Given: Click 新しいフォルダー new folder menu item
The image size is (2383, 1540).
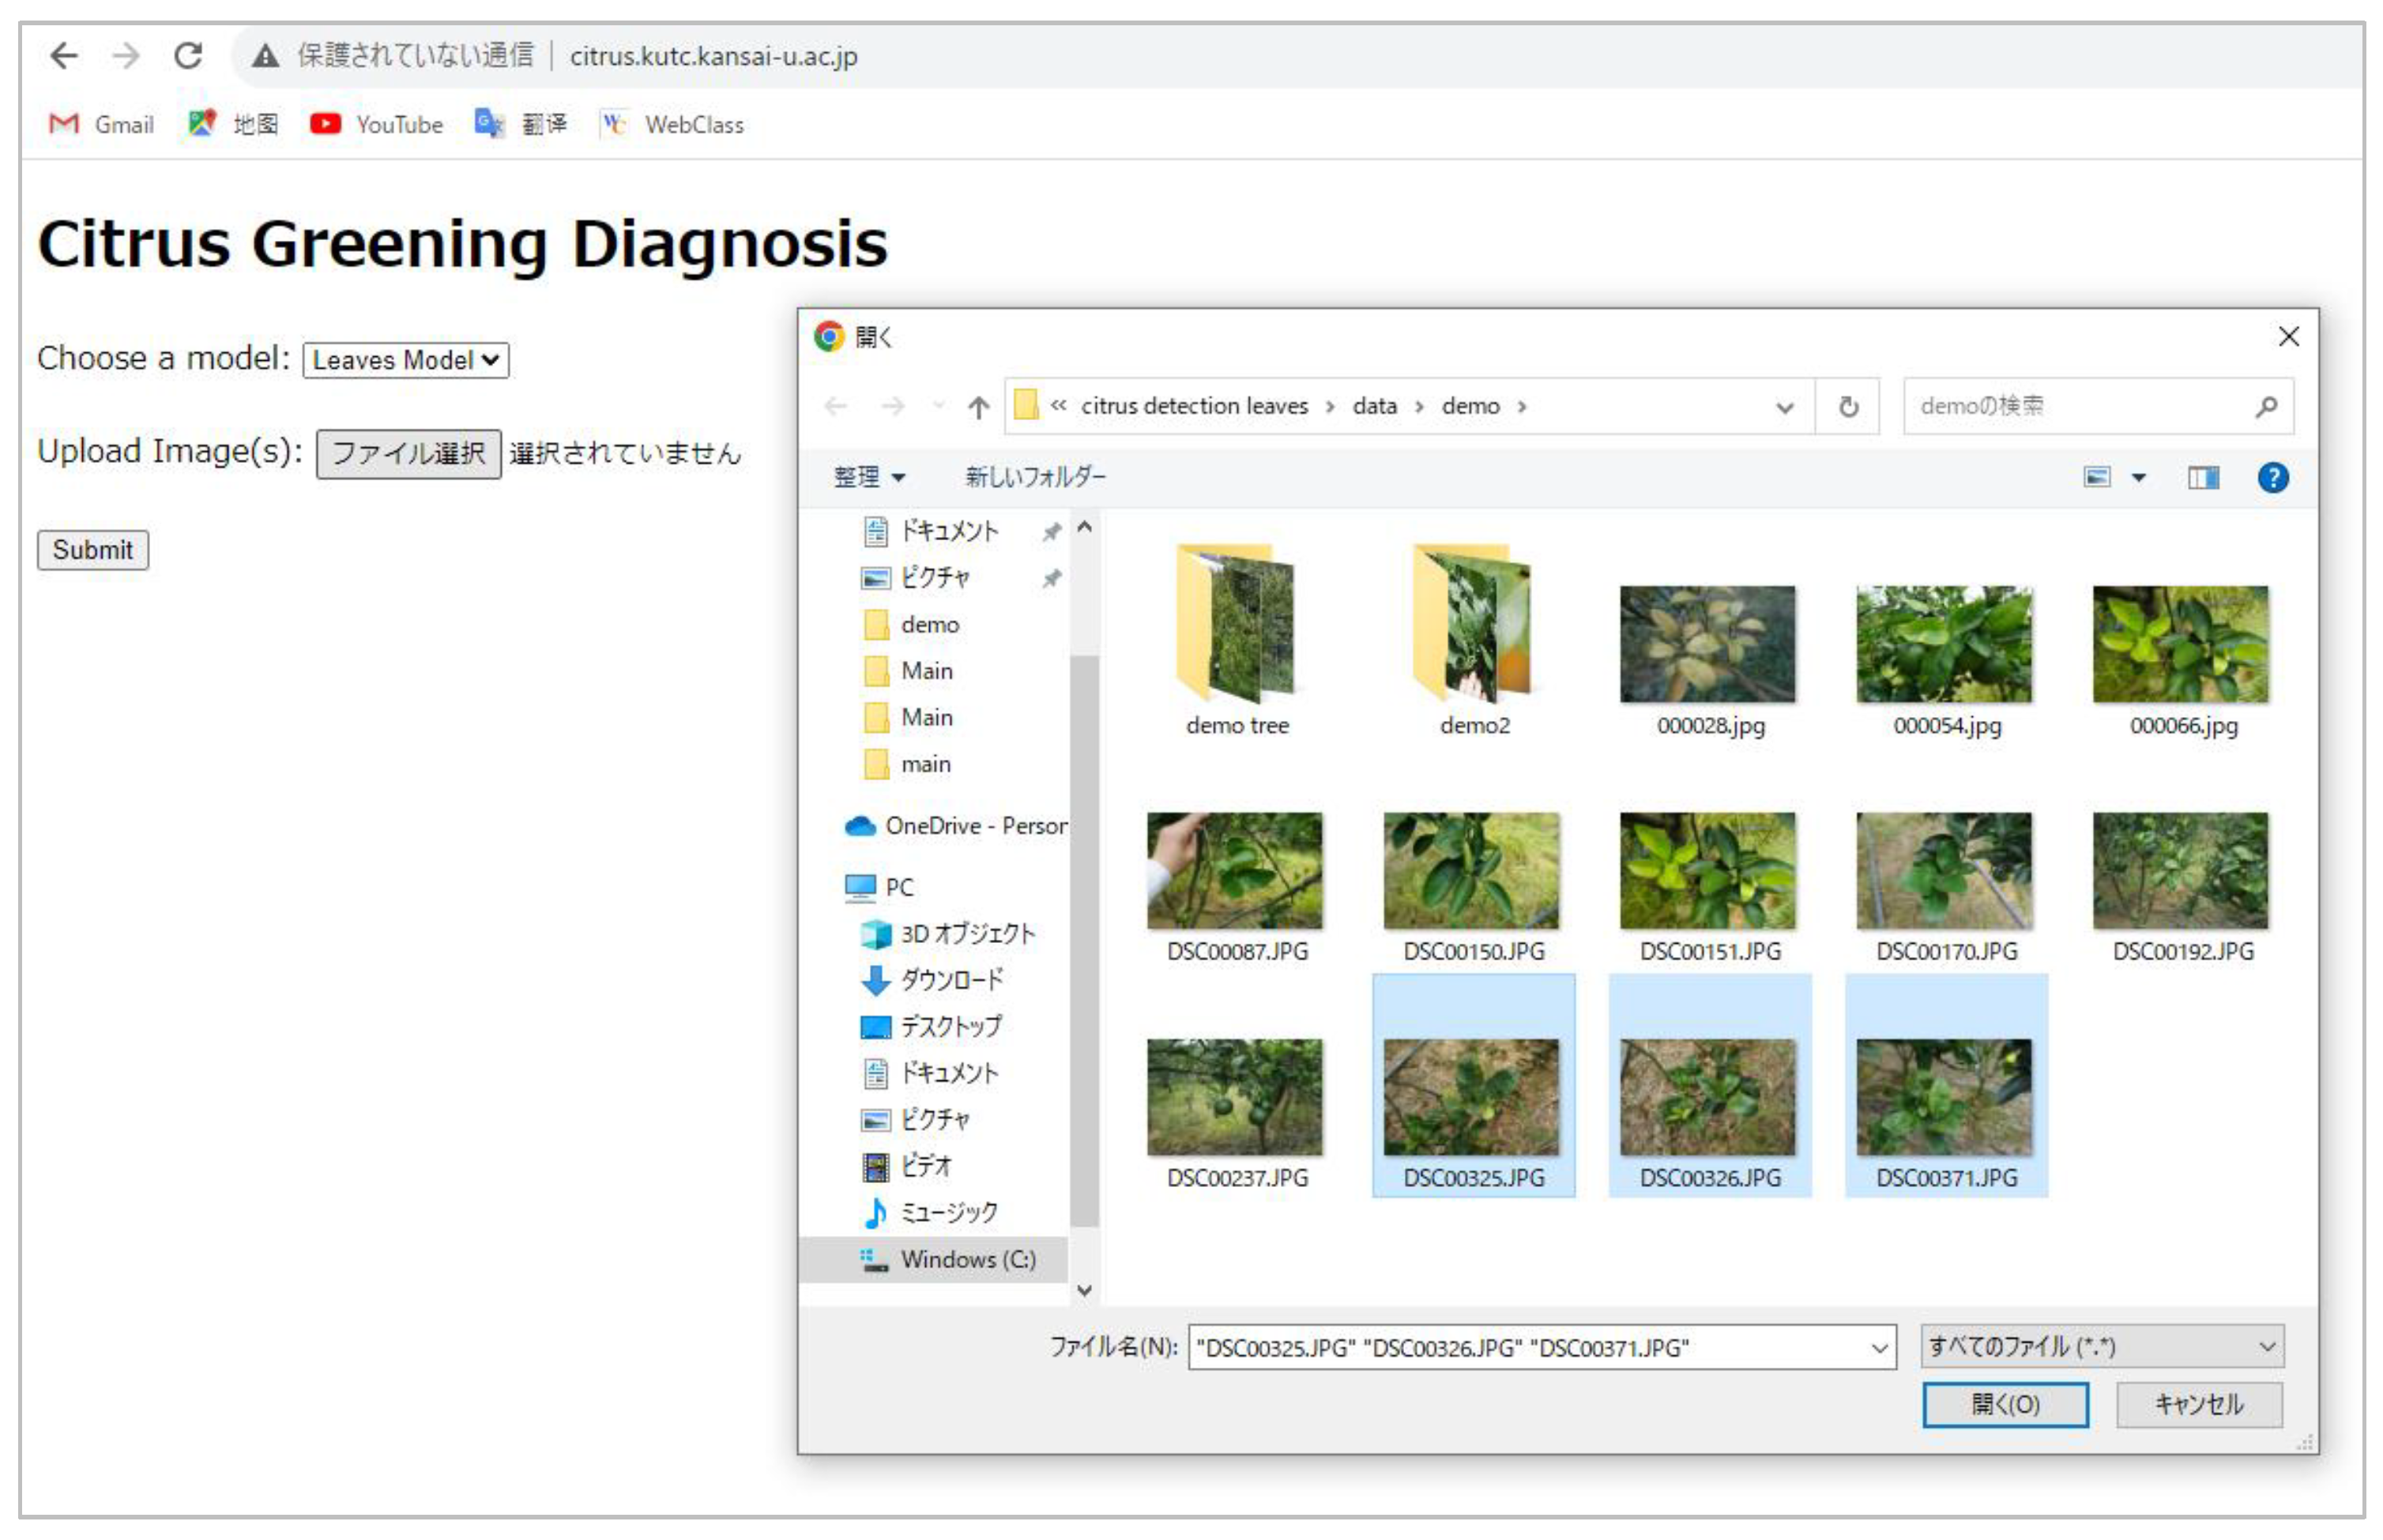Looking at the screenshot, I should [1034, 477].
